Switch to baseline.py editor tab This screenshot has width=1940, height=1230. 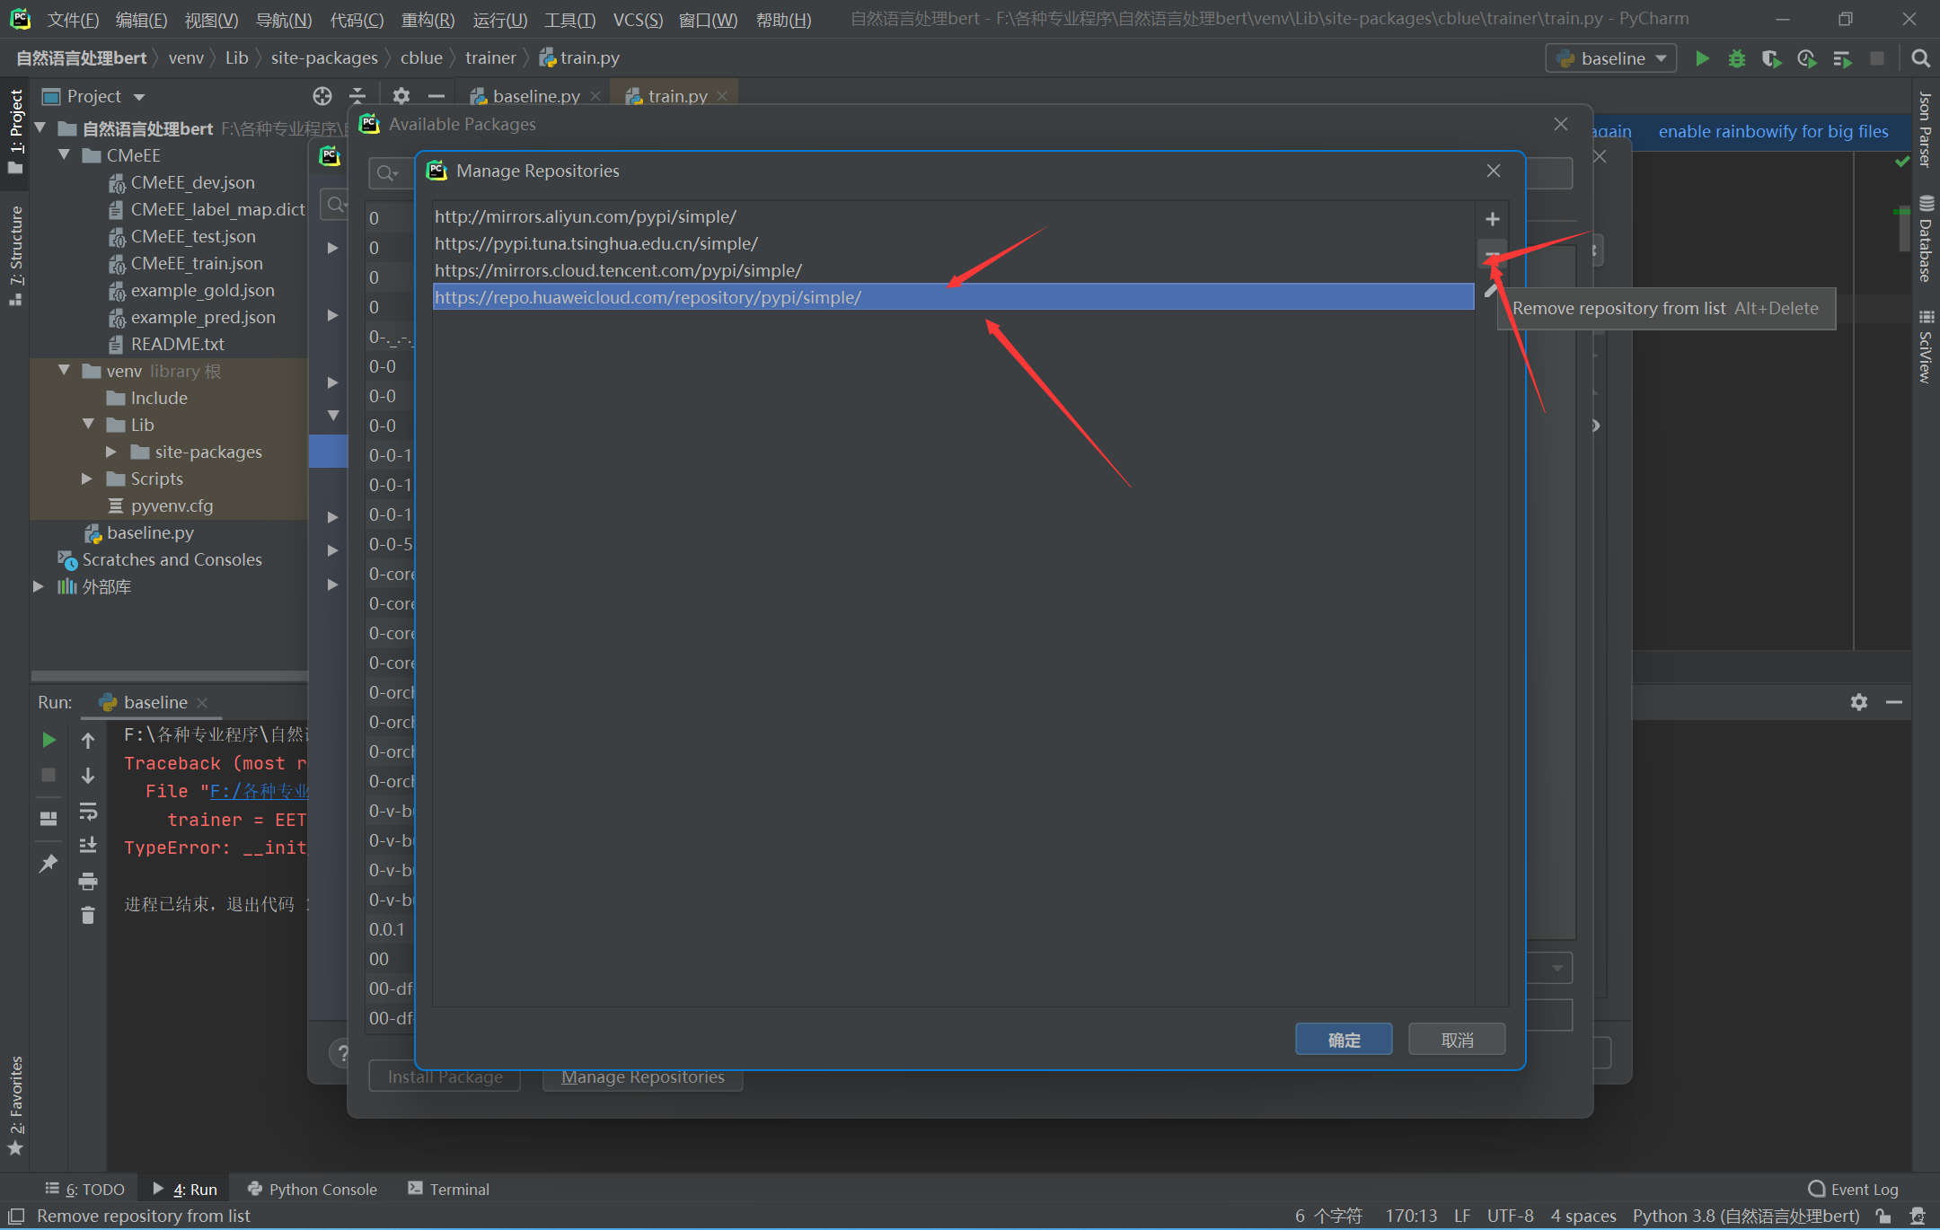click(536, 96)
